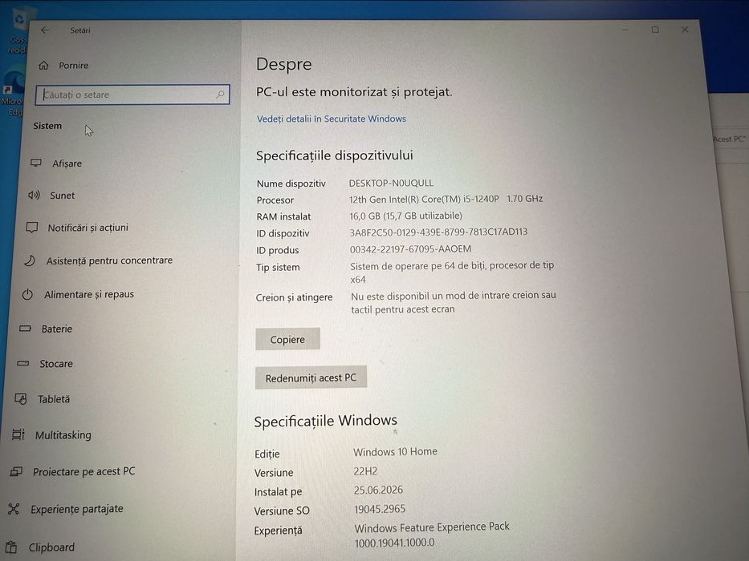The width and height of the screenshot is (749, 561).
Task: Open Tabletă settings page
Action: click(x=54, y=399)
